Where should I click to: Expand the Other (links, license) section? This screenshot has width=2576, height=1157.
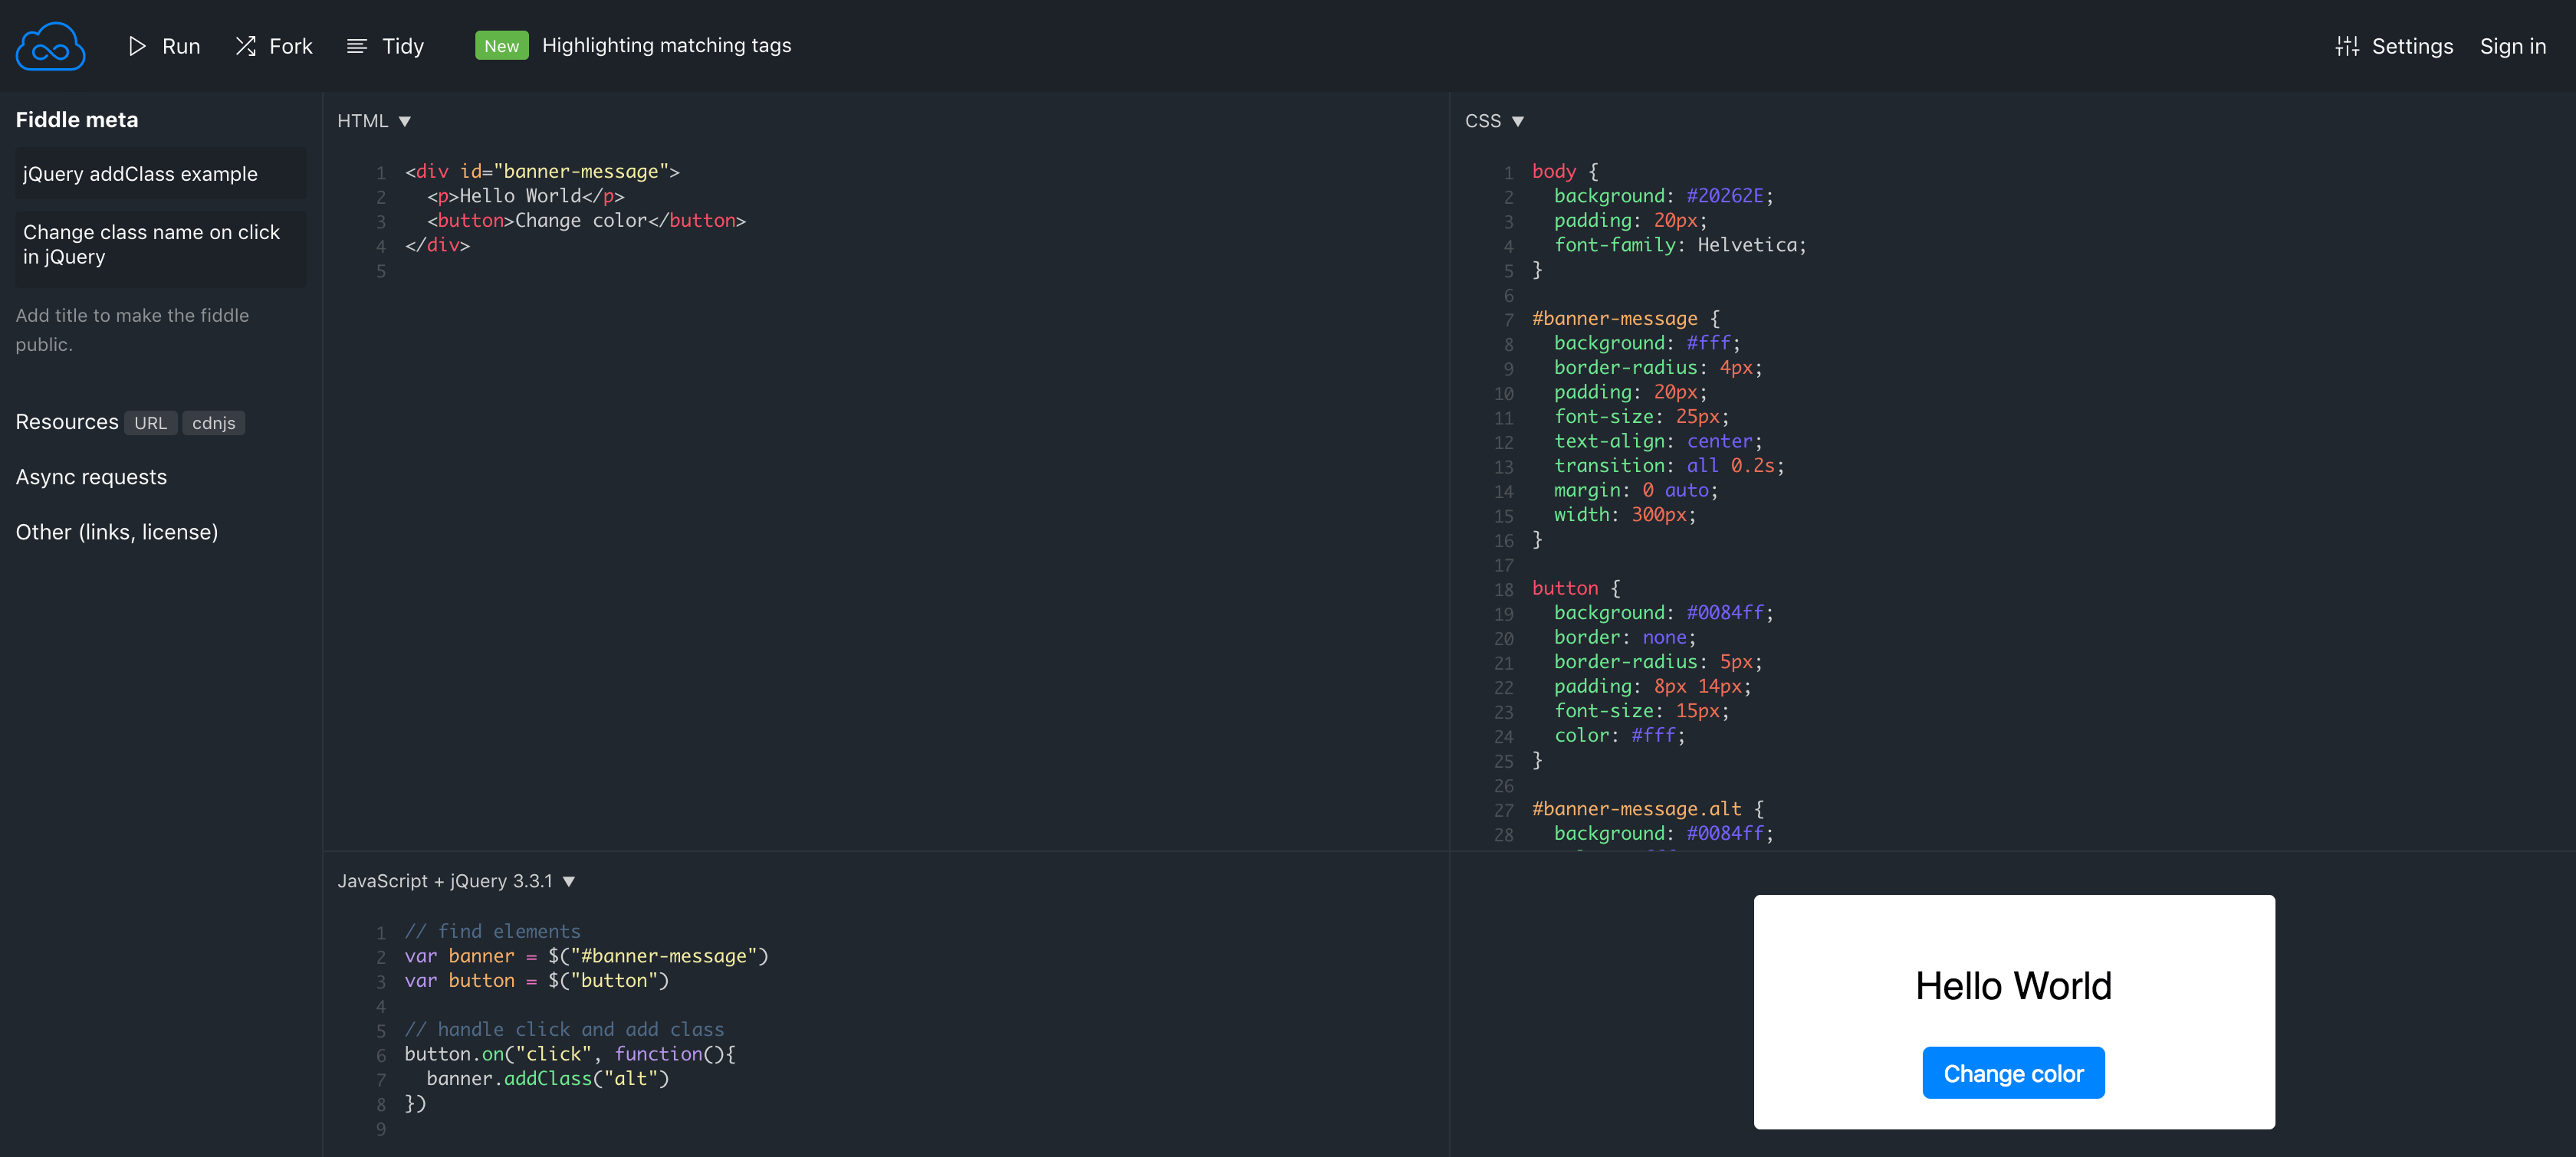(117, 532)
